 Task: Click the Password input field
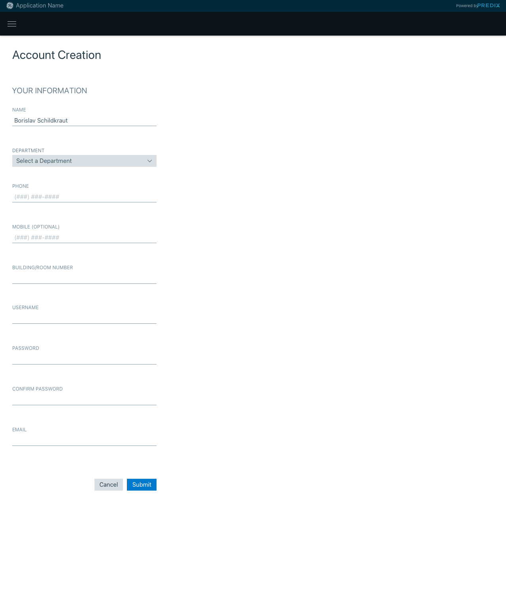pos(84,359)
